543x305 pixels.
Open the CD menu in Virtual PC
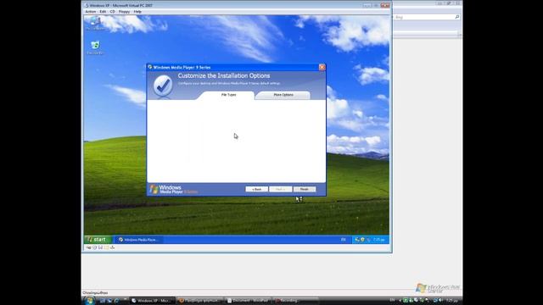pos(113,12)
